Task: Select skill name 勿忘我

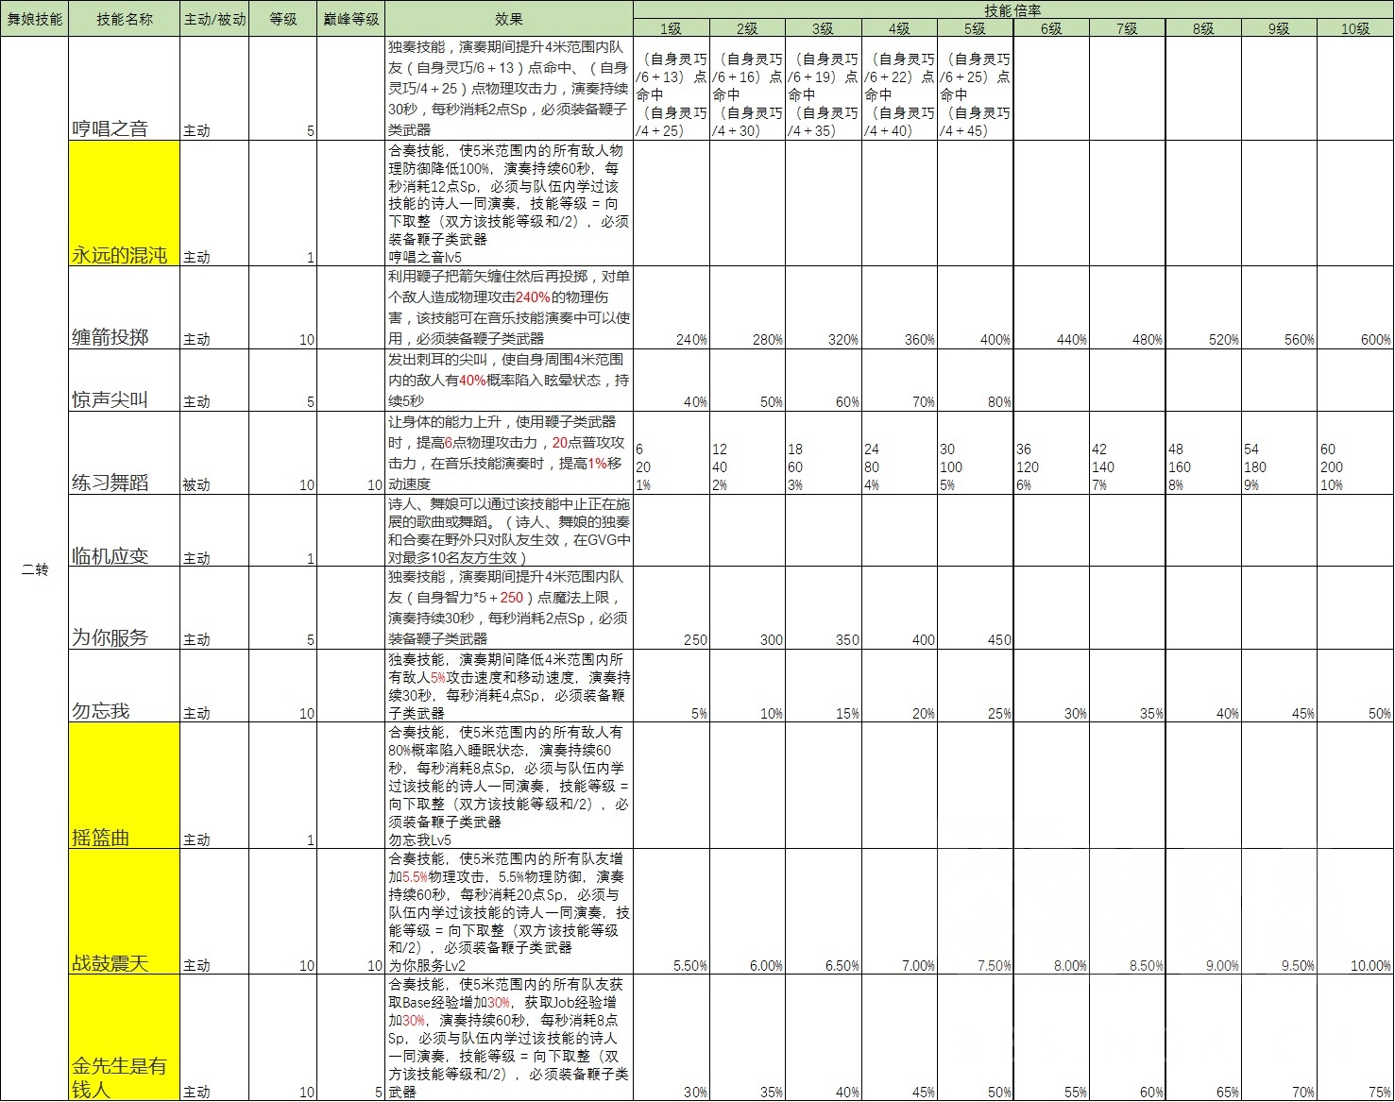Action: (124, 686)
